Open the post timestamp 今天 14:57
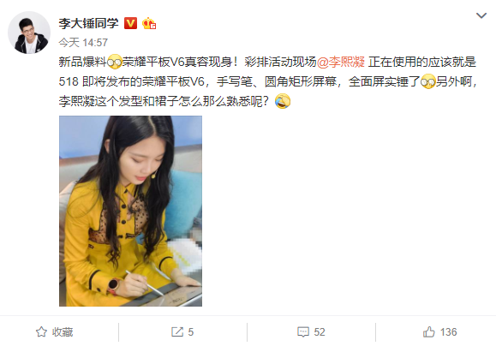Image resolution: width=496 pixels, height=346 pixels. coord(83,42)
